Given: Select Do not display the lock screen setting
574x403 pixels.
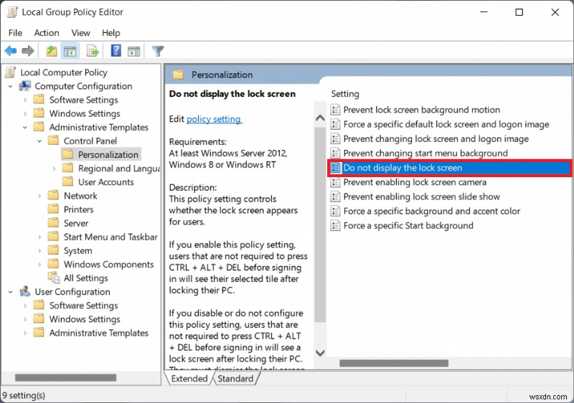Looking at the screenshot, I should tap(450, 168).
